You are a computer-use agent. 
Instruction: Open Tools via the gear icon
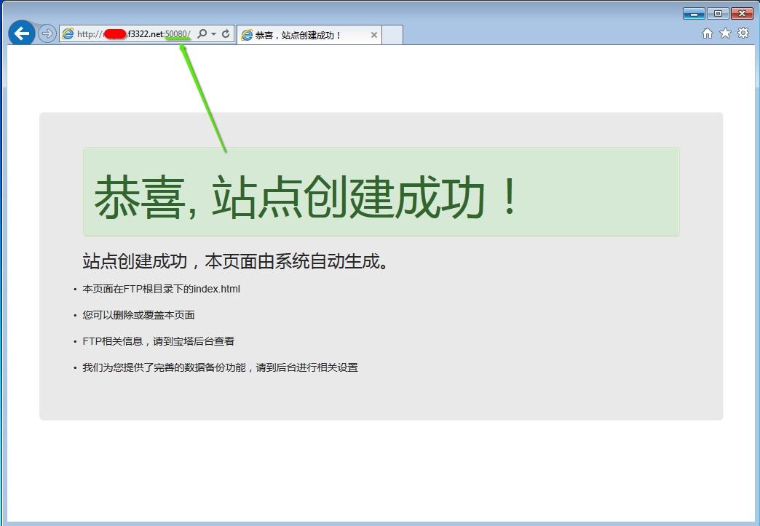[x=742, y=33]
